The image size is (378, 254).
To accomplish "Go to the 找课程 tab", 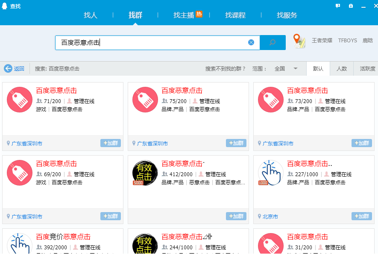I will point(235,15).
